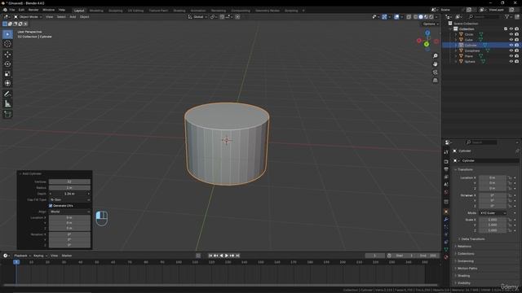Open Align World dropdown

pos(69,212)
